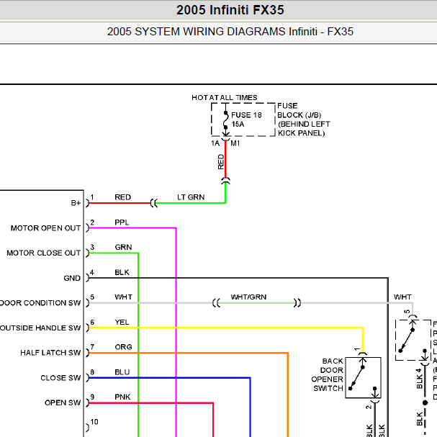Click the dashed-box switch symbol at right

(413, 341)
